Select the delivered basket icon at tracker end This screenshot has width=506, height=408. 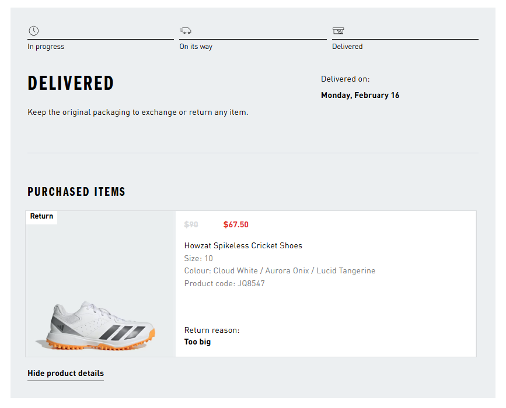click(x=338, y=30)
